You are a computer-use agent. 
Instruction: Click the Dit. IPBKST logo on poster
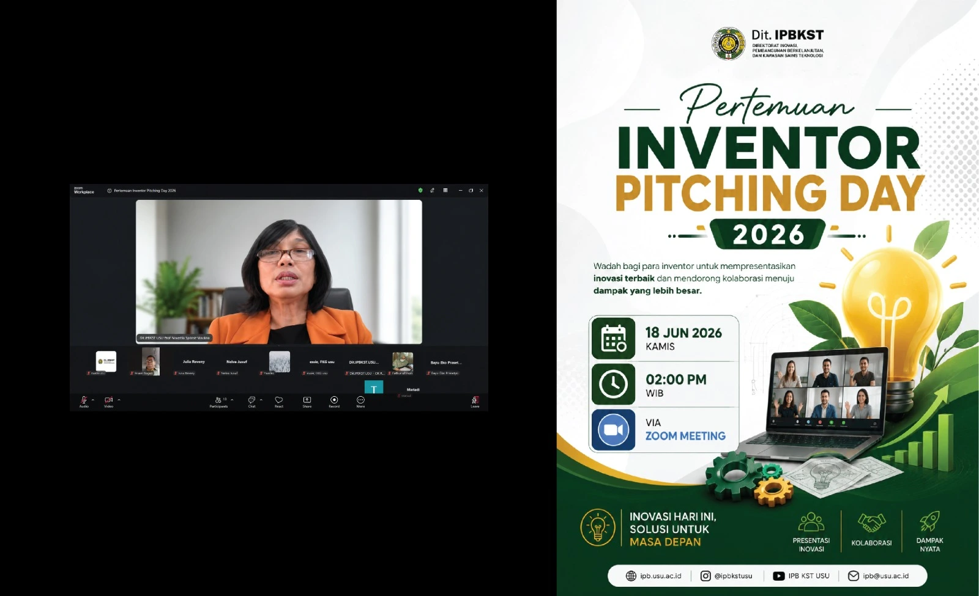pyautogui.click(x=768, y=43)
